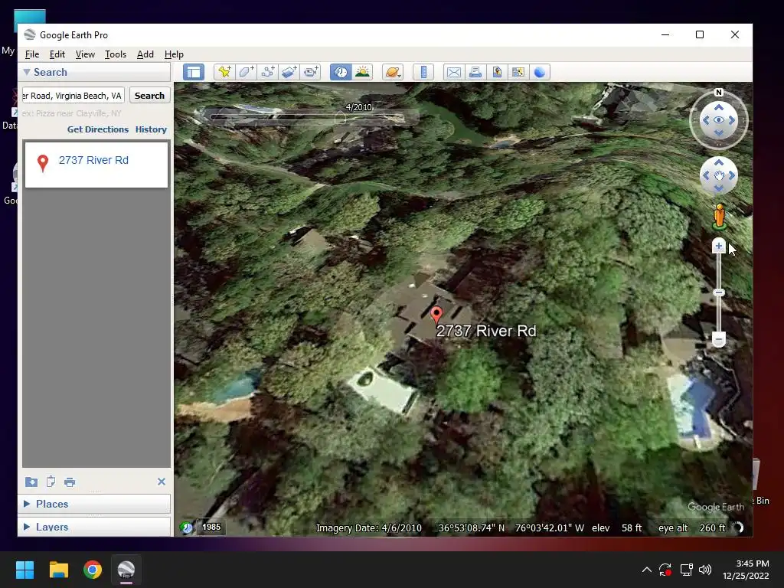Toggle the sidebar visibility toolbar button
The image size is (784, 588).
coord(194,72)
